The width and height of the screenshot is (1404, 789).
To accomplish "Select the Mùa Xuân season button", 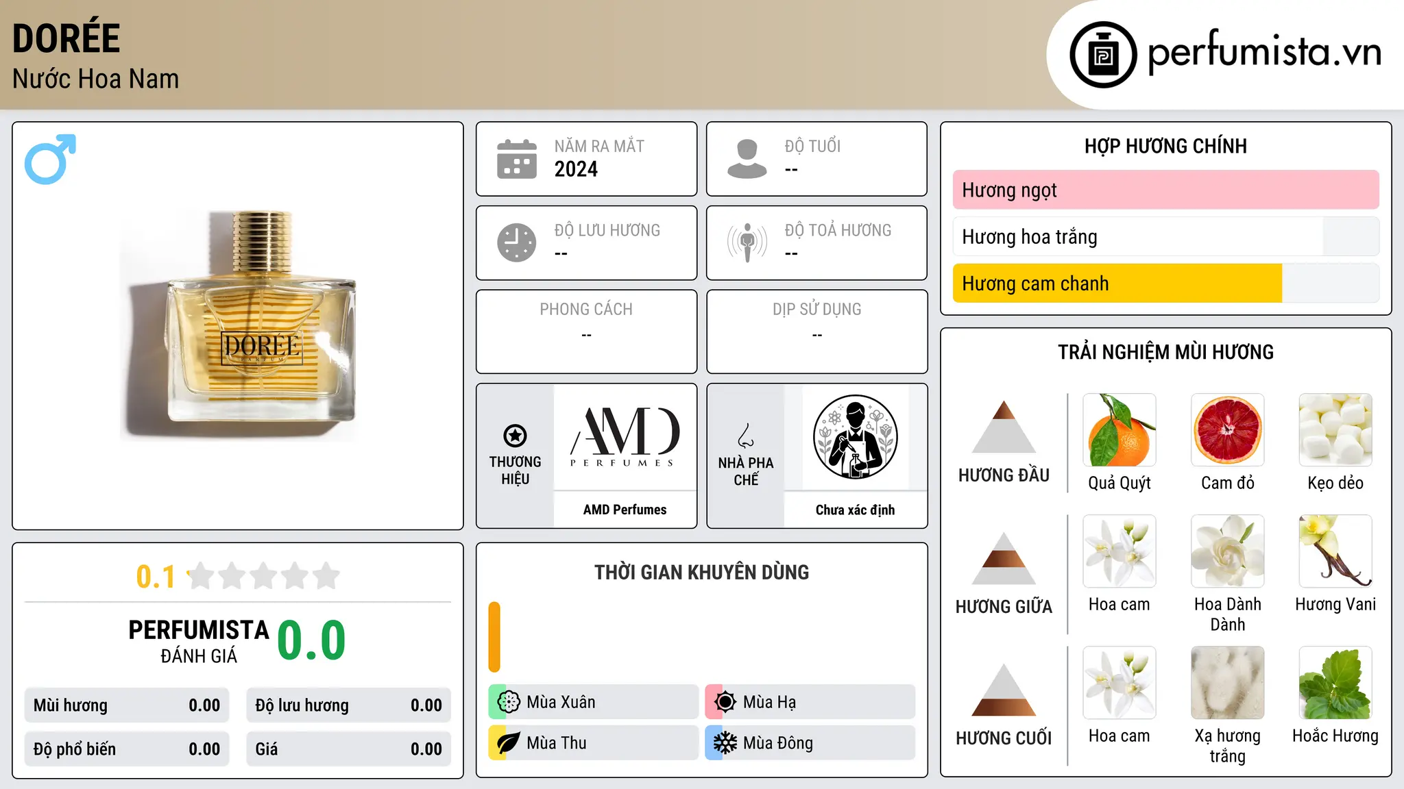I will (594, 702).
